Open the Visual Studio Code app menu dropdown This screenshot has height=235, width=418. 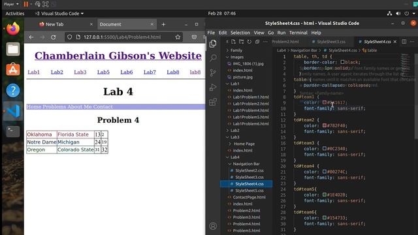click(59, 13)
